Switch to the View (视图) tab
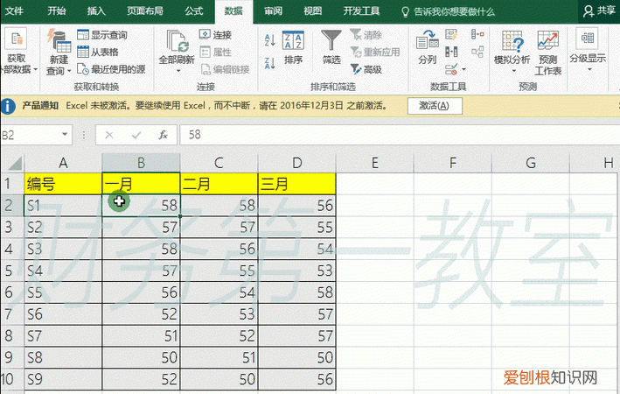The image size is (620, 394). coord(312,11)
